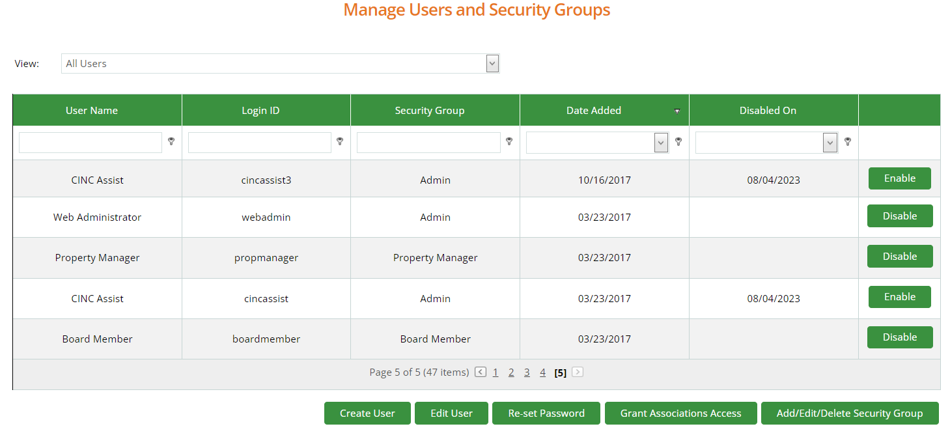Click the Disabled On column filter icon
950x435 pixels.
click(x=848, y=141)
